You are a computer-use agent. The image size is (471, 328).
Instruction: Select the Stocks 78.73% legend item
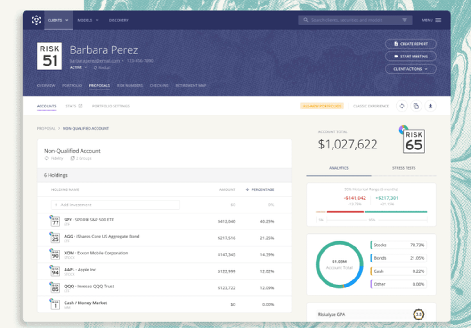(398, 245)
